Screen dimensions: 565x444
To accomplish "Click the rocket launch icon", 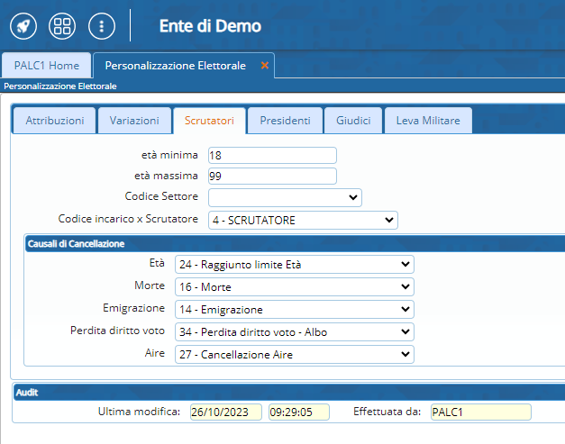I will [x=24, y=26].
